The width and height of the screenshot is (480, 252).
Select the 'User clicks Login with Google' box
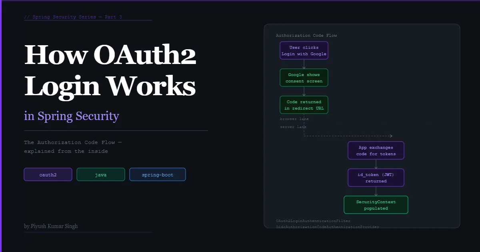click(x=304, y=50)
